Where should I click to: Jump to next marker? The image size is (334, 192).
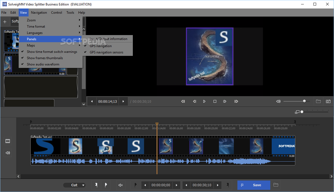(x=236, y=101)
